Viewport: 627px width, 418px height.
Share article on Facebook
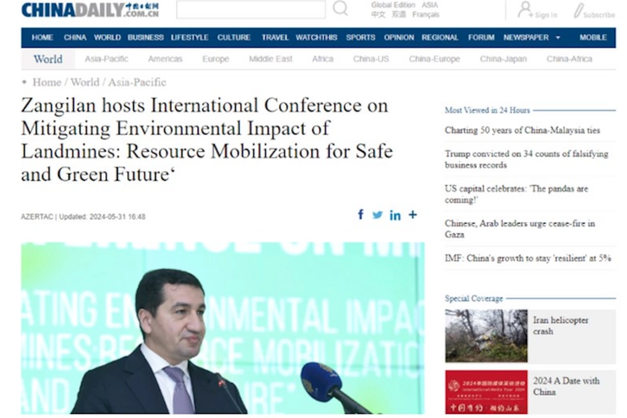coord(361,215)
